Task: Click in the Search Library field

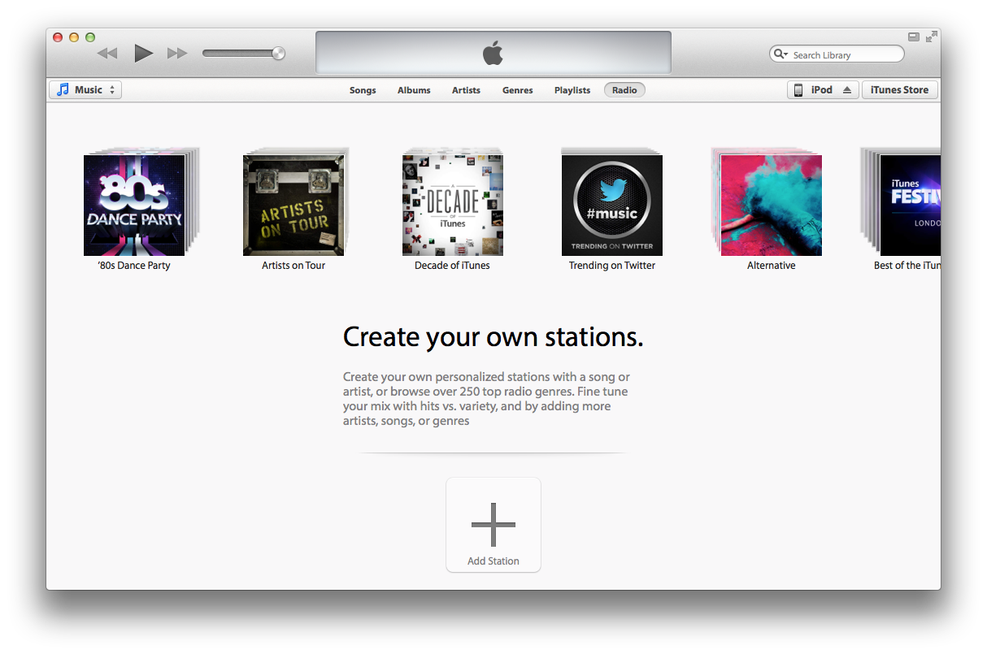Action: coord(837,54)
